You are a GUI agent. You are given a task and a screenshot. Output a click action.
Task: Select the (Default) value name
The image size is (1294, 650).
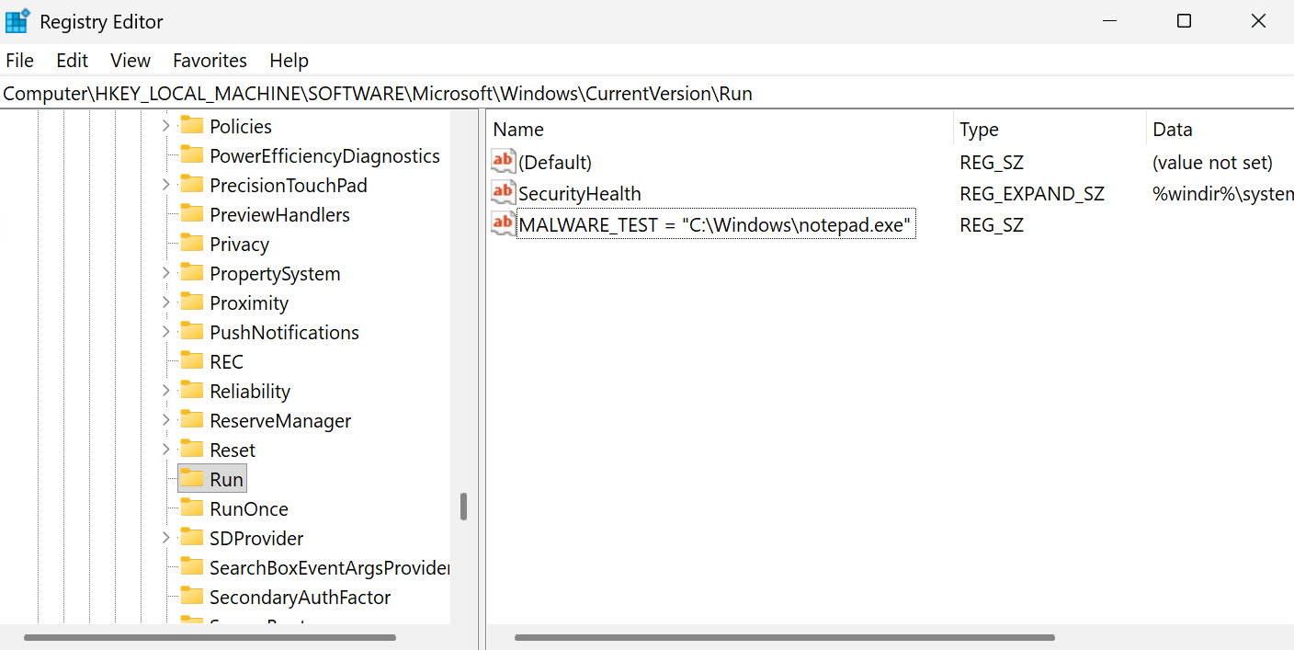(555, 163)
